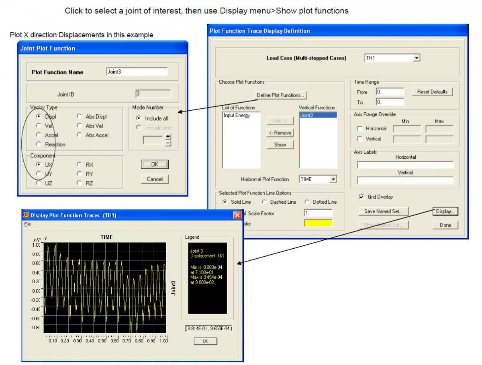Select the RX component
The image size is (482, 365).
pos(79,164)
